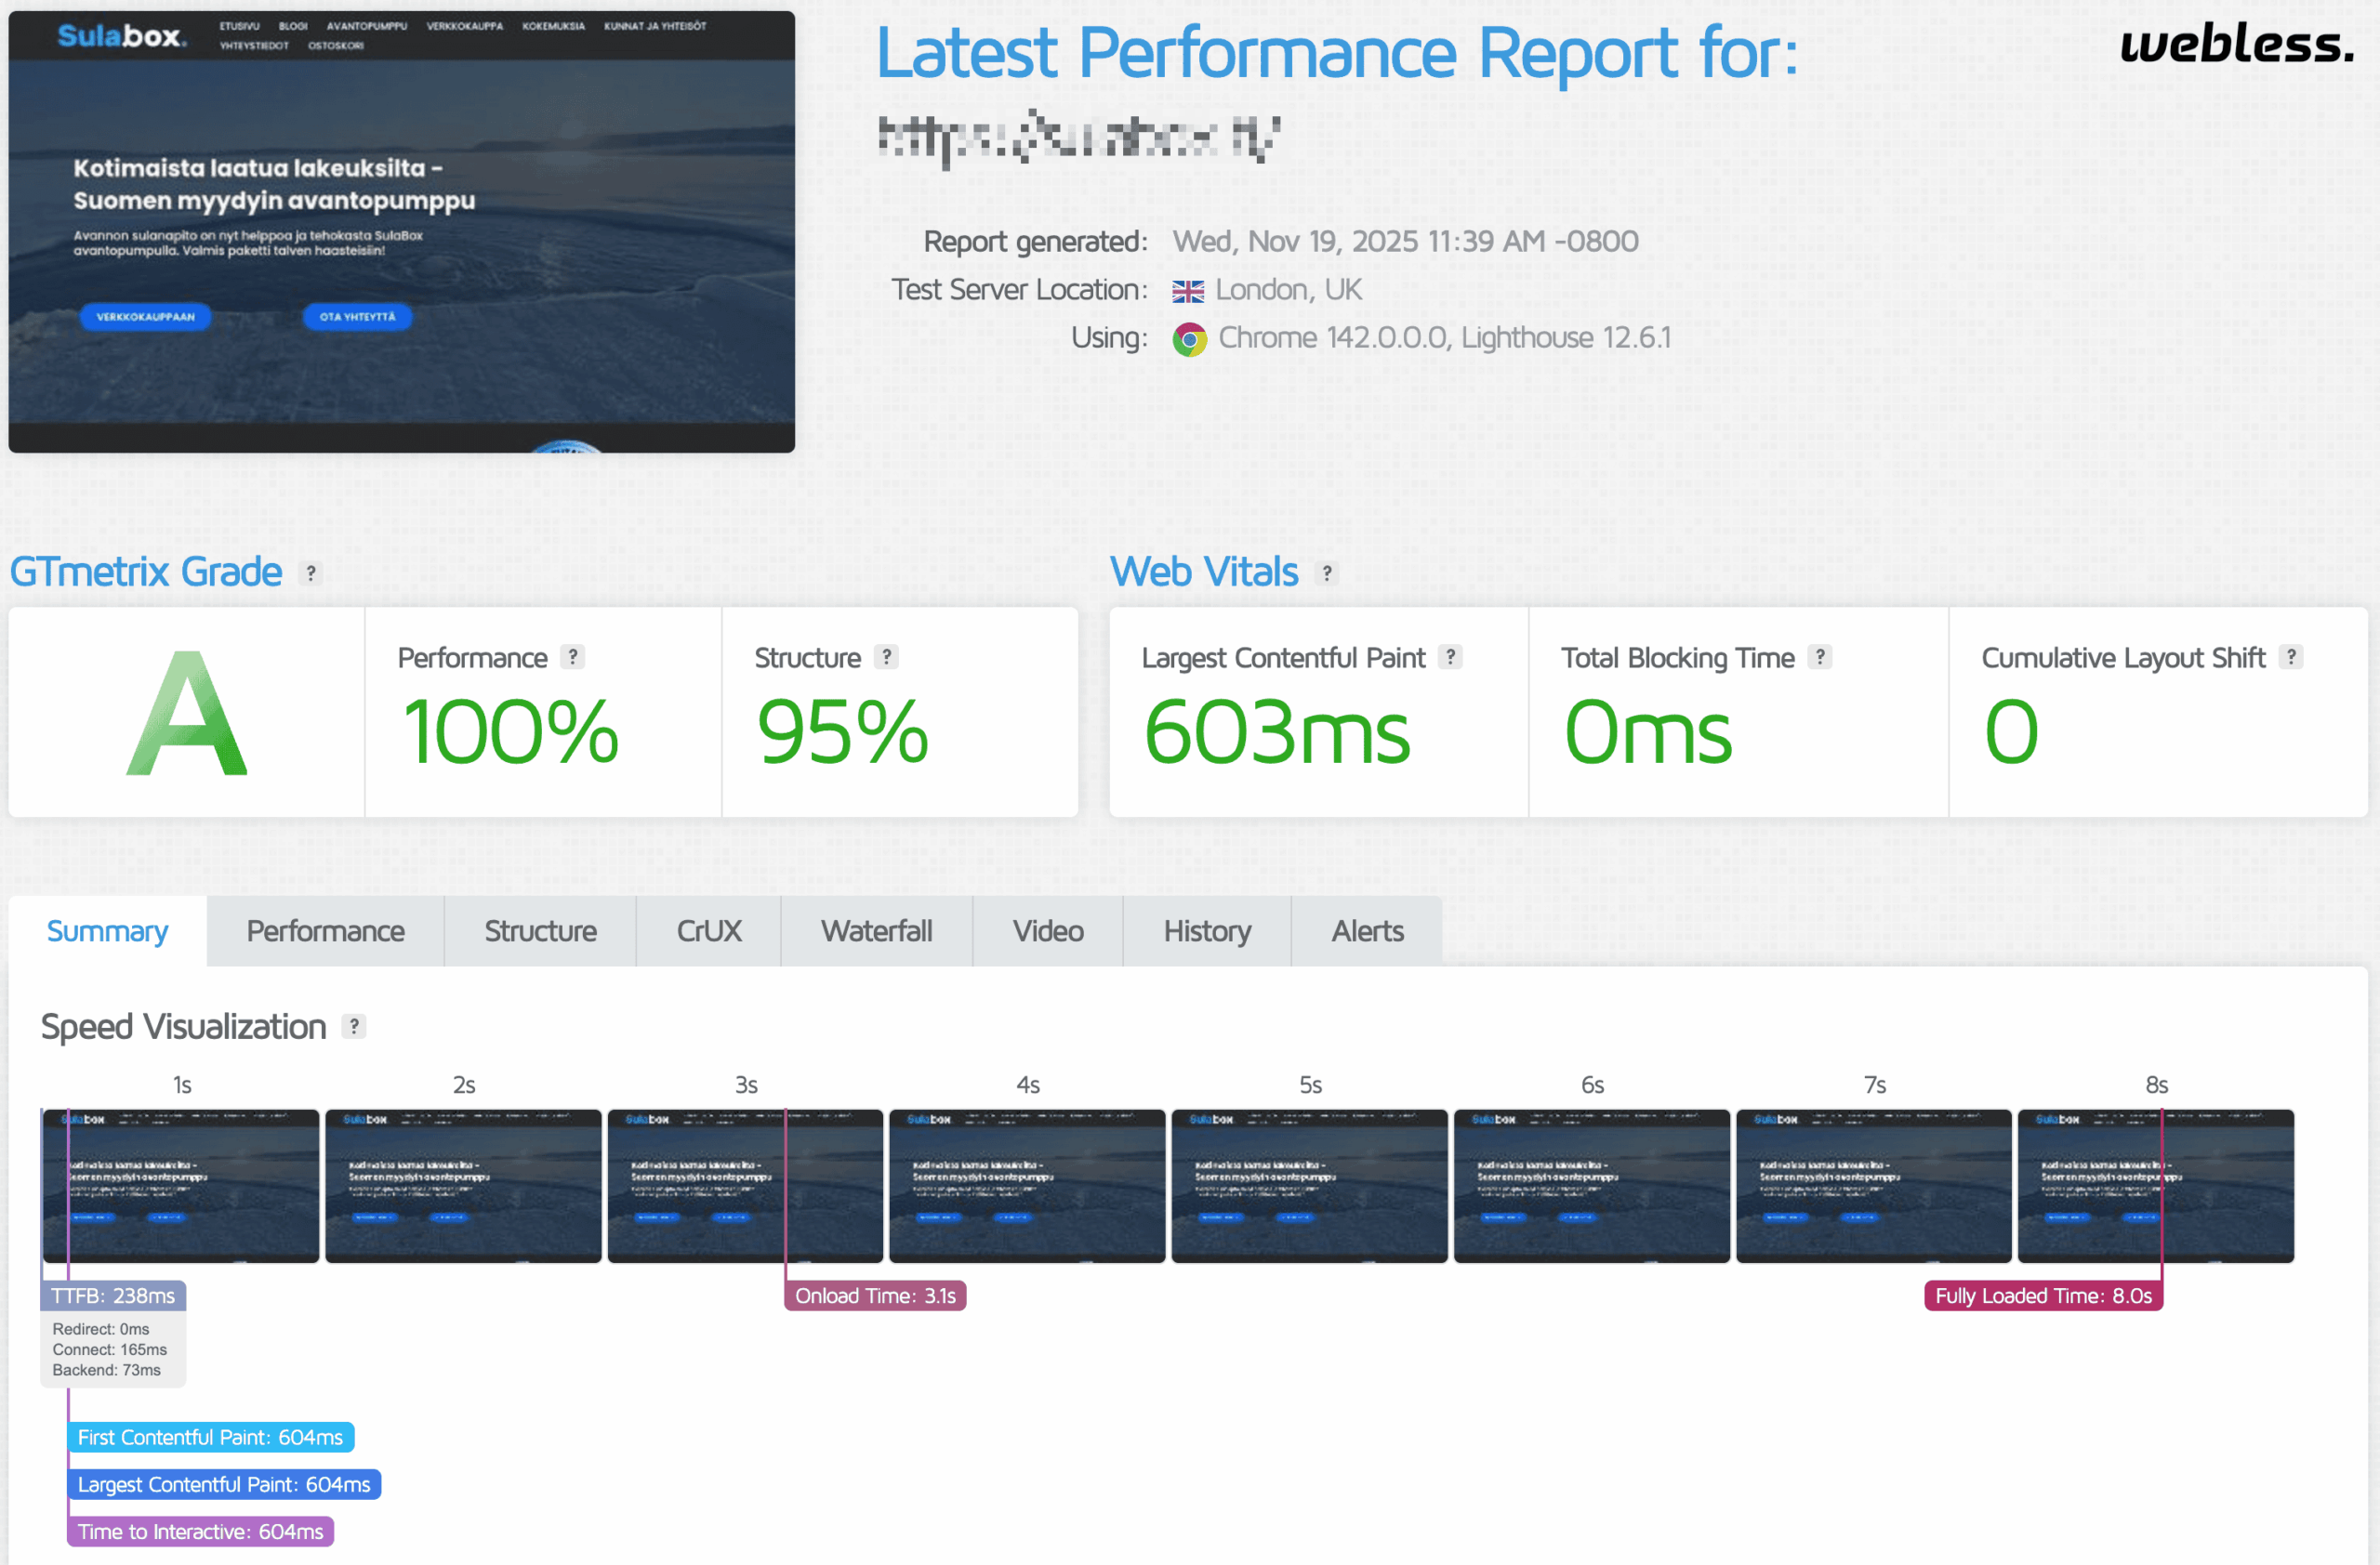Click the Structure score help icon
Screen dimensions: 2380x1565
tap(886, 657)
